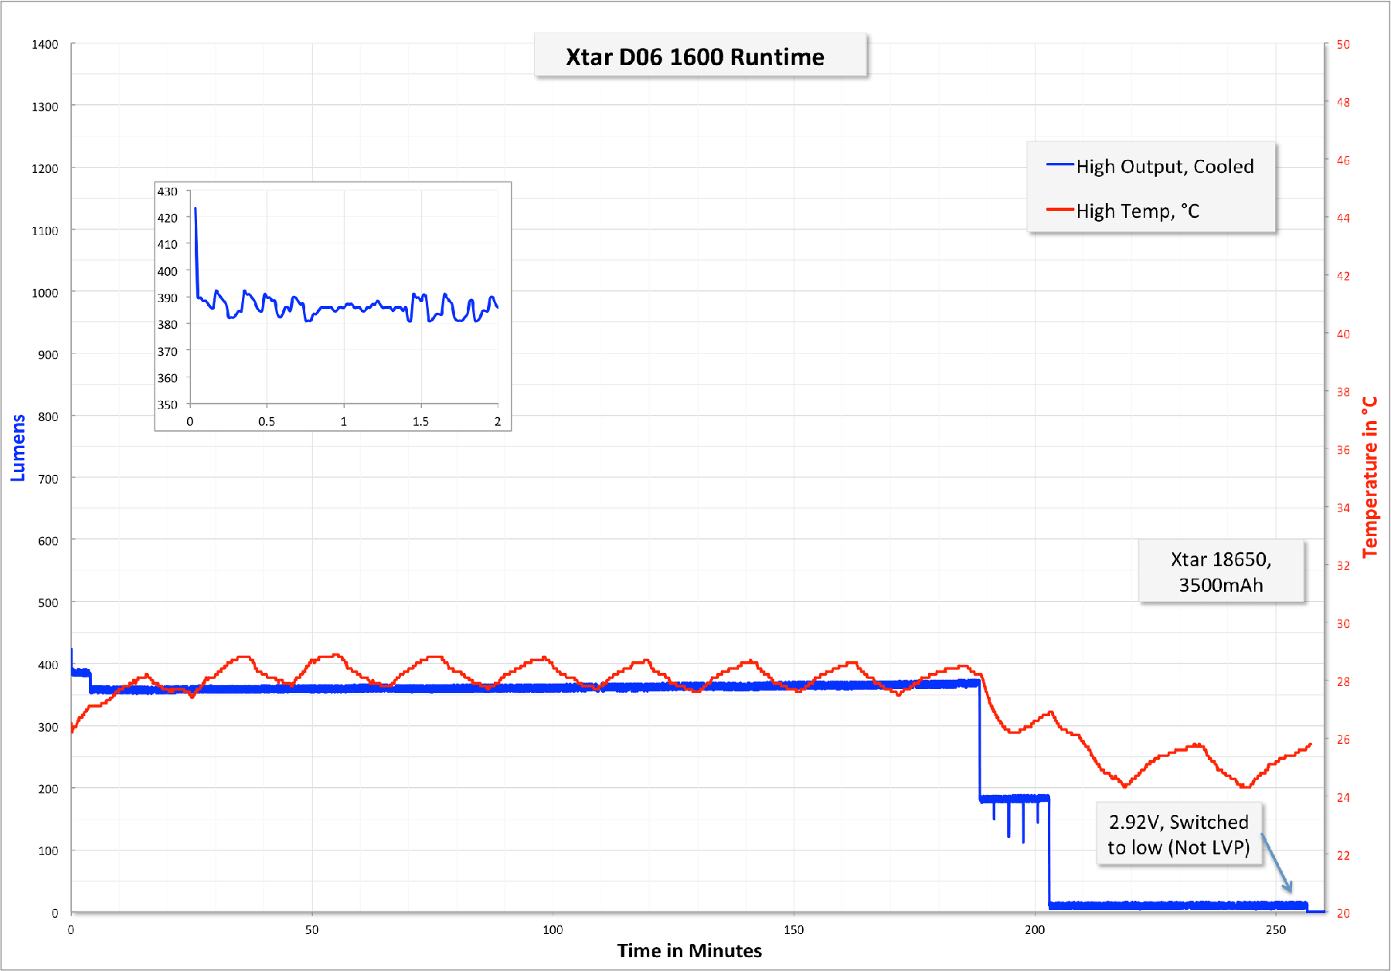
Task: Click the 250 tick label on time axis
Action: point(1275,930)
